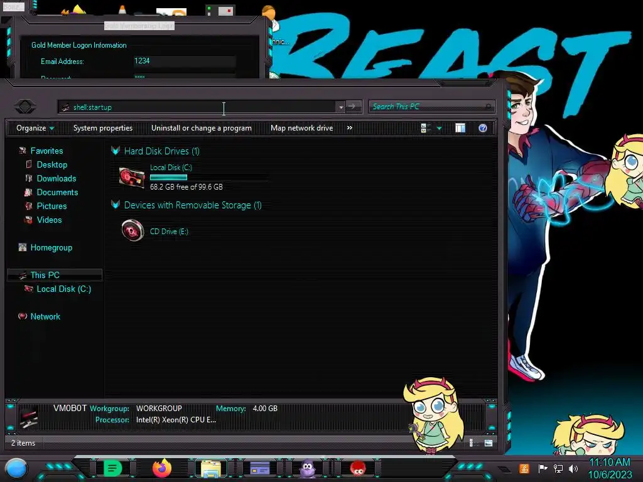Viewport: 643px width, 482px height.
Task: Click the Memory 4.00 GB value
Action: click(265, 409)
